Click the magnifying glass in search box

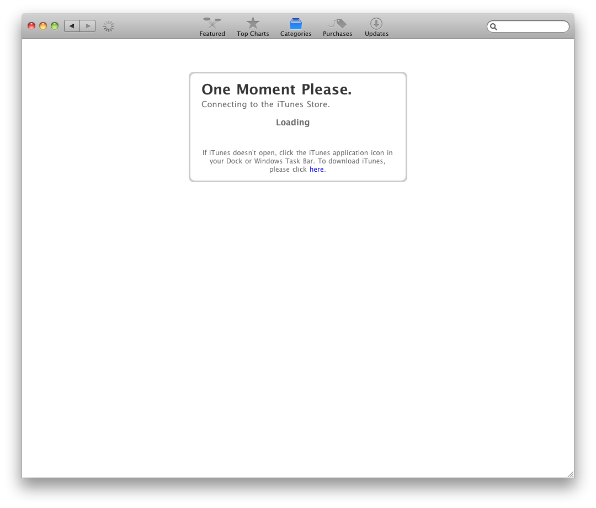click(494, 27)
